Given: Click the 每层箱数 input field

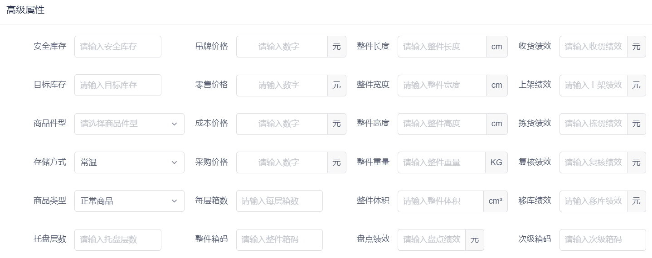Looking at the screenshot, I should (279, 201).
